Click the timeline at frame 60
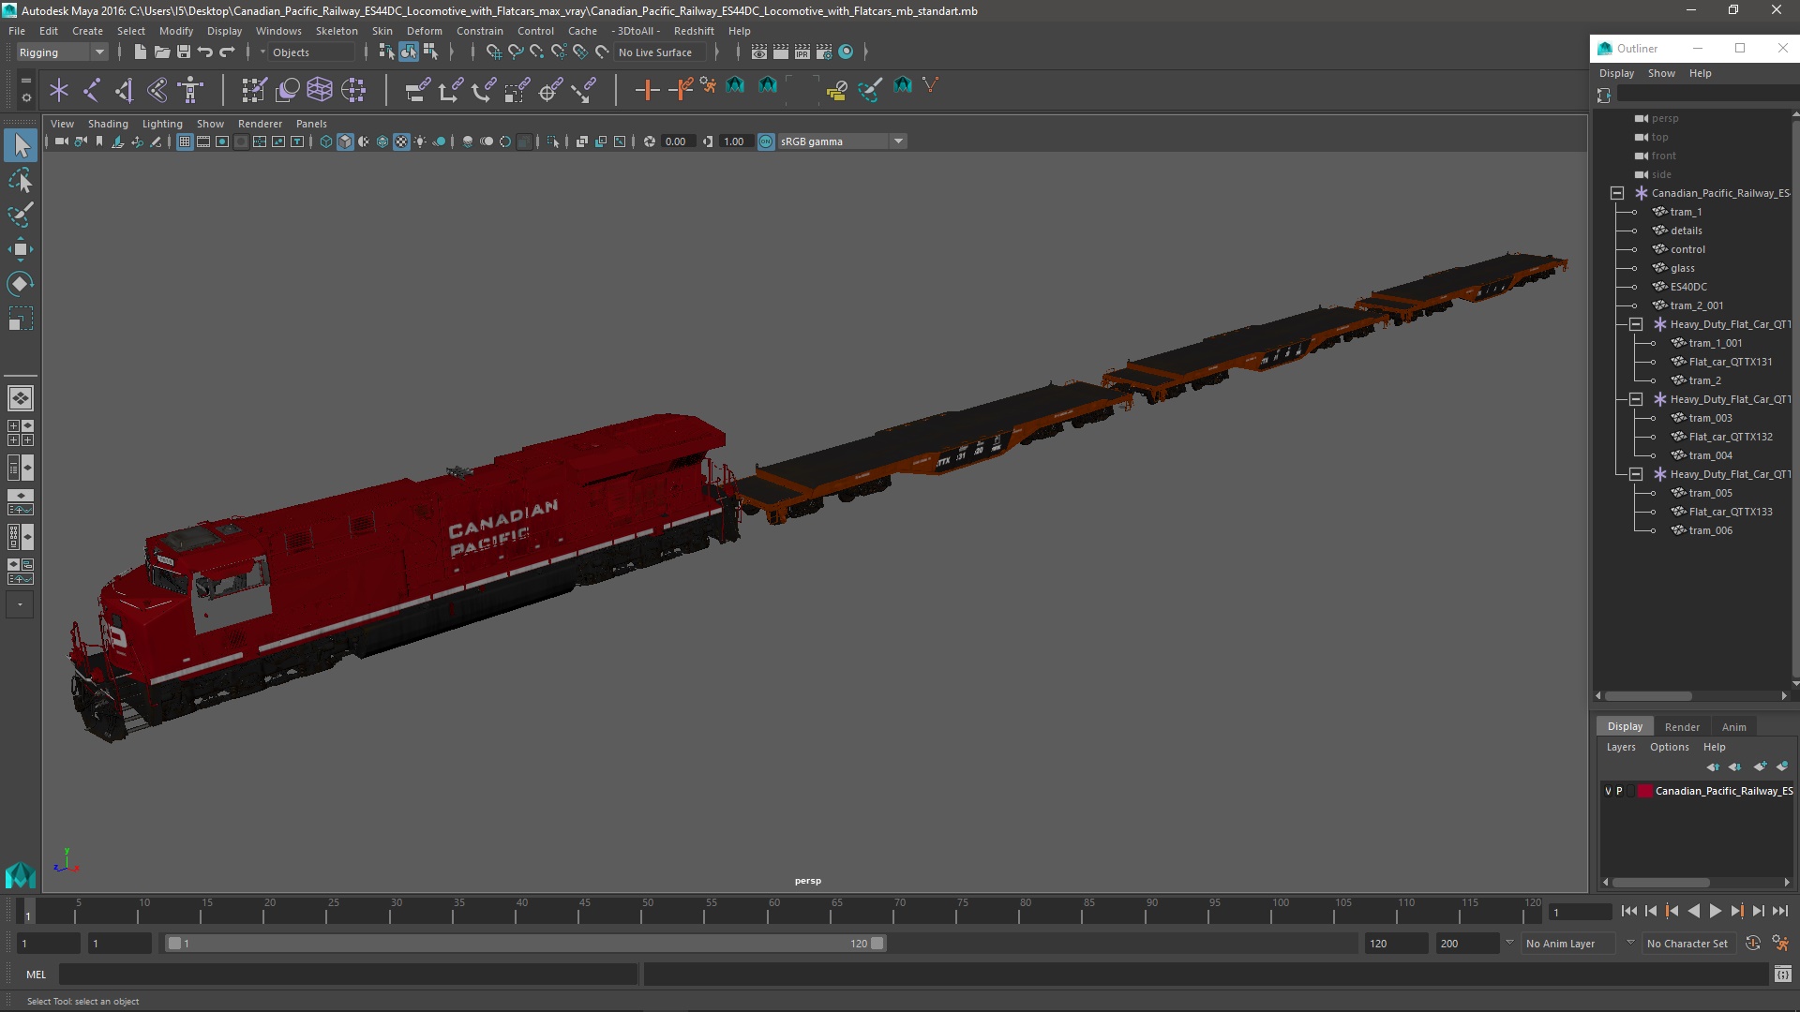The image size is (1800, 1012). point(774,911)
